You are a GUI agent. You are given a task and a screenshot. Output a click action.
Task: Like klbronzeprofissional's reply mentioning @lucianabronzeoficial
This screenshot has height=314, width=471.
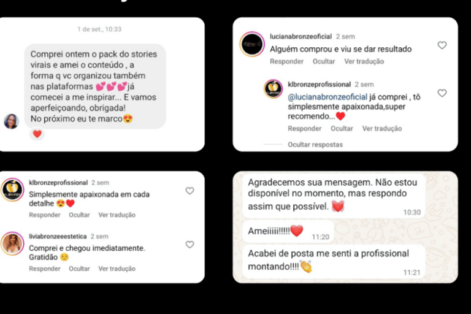[442, 93]
